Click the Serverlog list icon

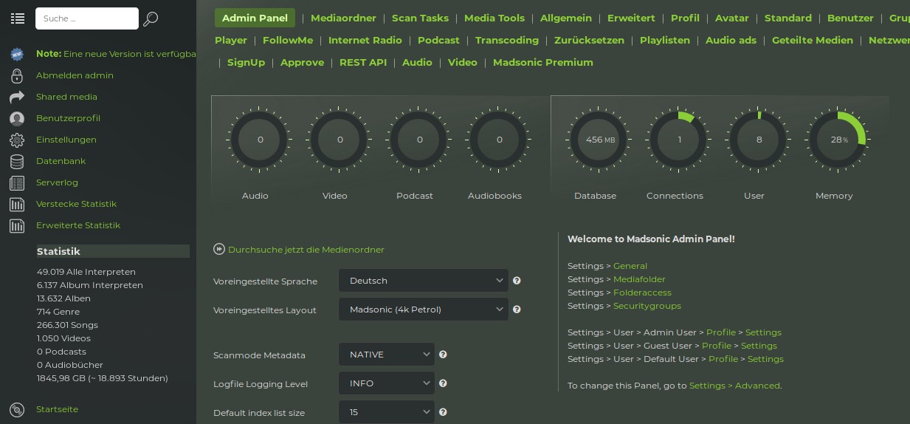[17, 182]
